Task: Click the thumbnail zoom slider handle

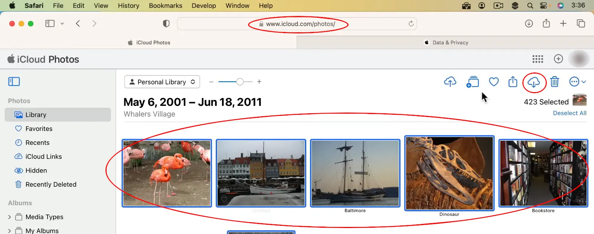Action: (x=240, y=82)
